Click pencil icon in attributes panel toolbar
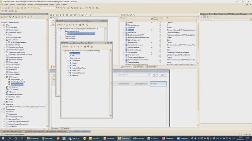Screen dimensions: 252x141 (131, 15)
